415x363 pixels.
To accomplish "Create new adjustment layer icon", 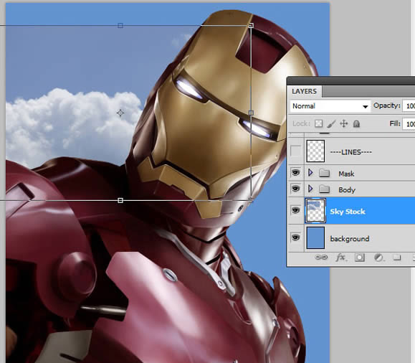I will 378,258.
